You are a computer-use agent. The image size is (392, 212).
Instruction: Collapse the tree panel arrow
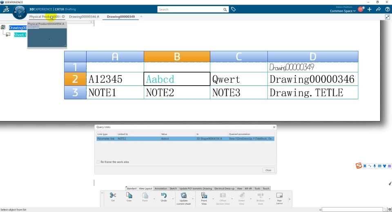tap(91, 22)
